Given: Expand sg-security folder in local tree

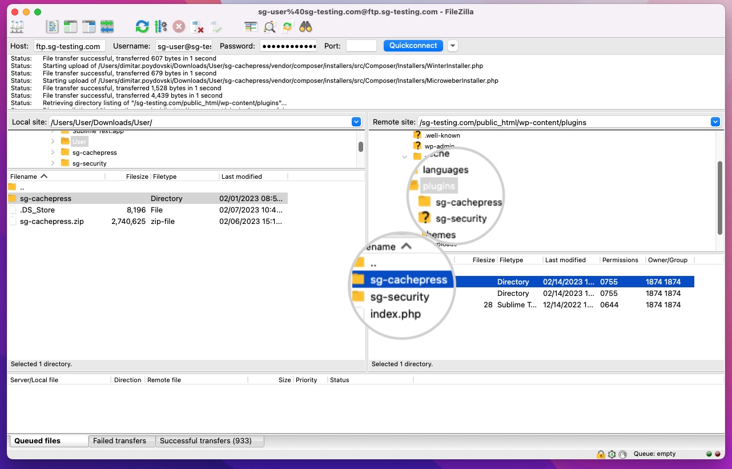Looking at the screenshot, I should click(x=53, y=163).
